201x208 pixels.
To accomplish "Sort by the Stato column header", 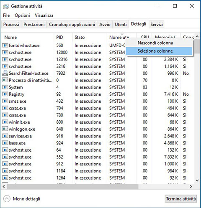I will point(90,37).
